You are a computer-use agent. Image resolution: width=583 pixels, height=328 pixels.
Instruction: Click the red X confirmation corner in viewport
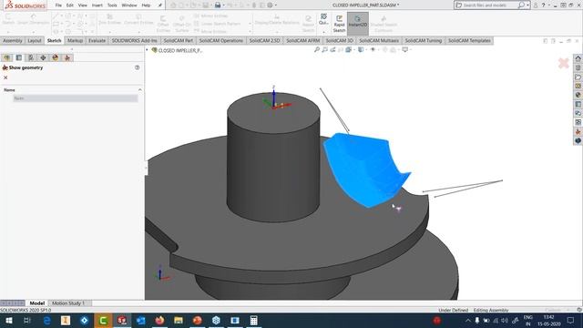[x=564, y=63]
